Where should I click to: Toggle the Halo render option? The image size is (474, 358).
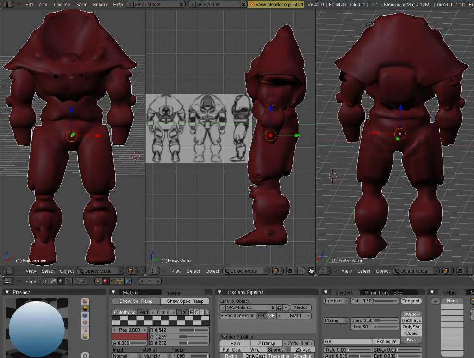(x=235, y=344)
